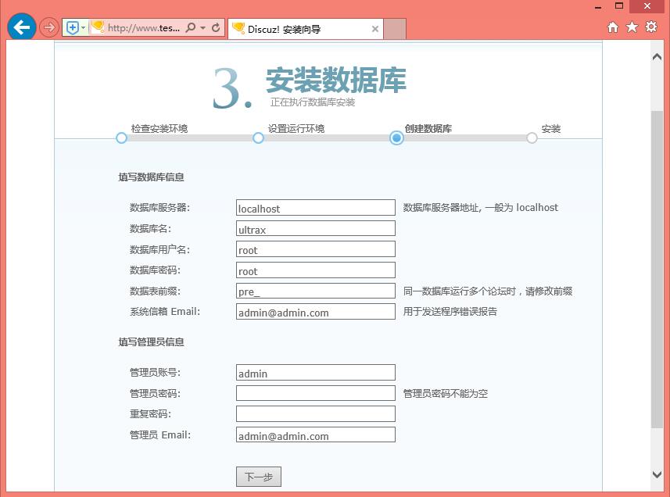Refresh the page using reload icon
Image resolution: width=670 pixels, height=497 pixels.
click(x=217, y=28)
